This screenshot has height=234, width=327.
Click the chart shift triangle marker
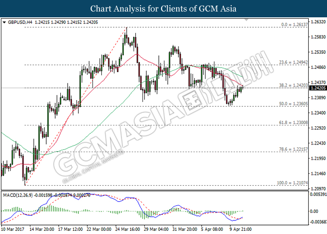(x=246, y=20)
